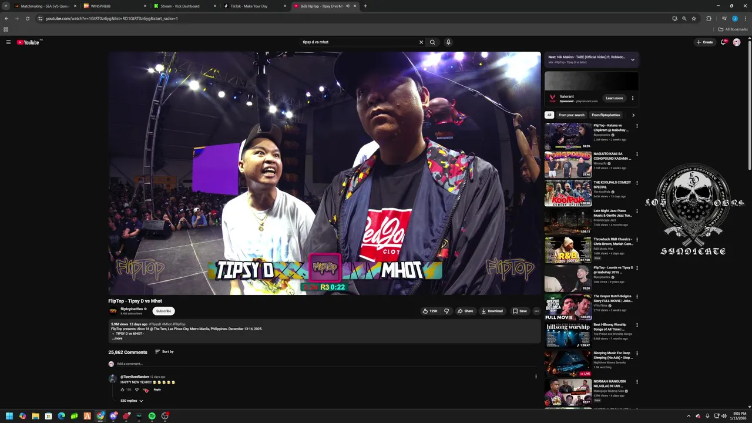Open options for KoolPals Comedy Special video

[637, 183]
